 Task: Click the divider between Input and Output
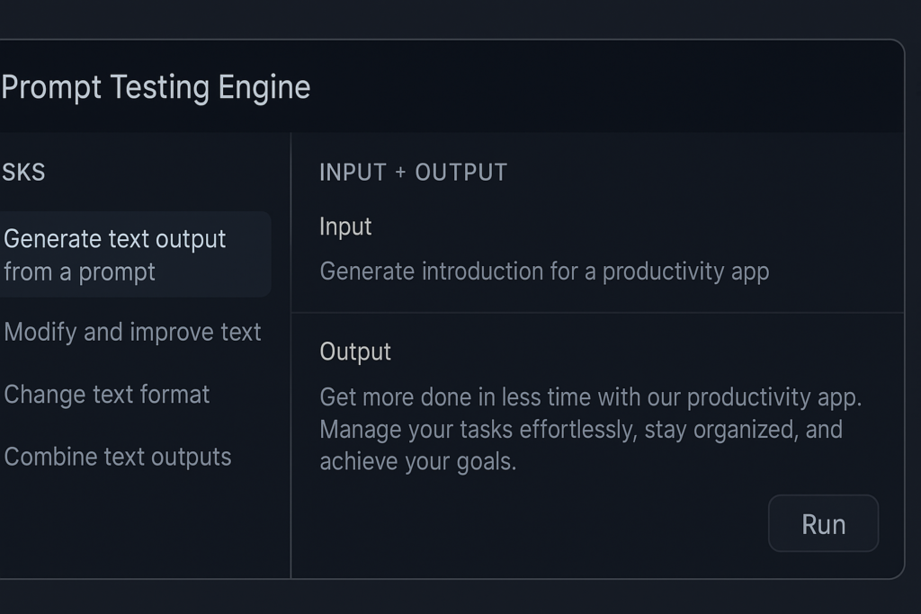point(597,313)
